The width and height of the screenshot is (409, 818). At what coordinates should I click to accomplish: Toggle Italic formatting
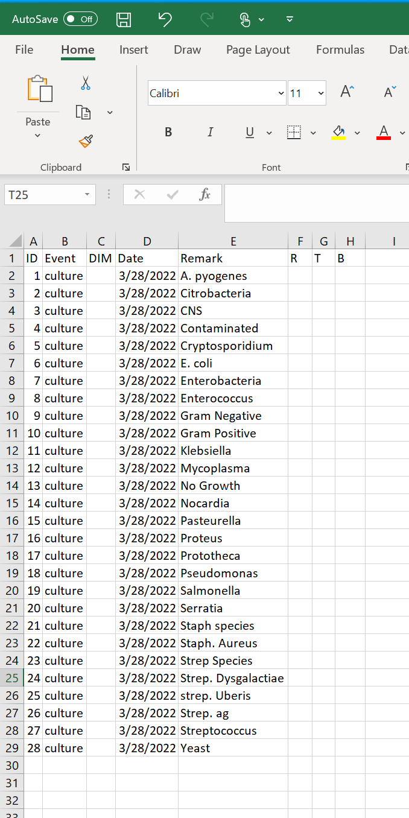click(x=210, y=132)
